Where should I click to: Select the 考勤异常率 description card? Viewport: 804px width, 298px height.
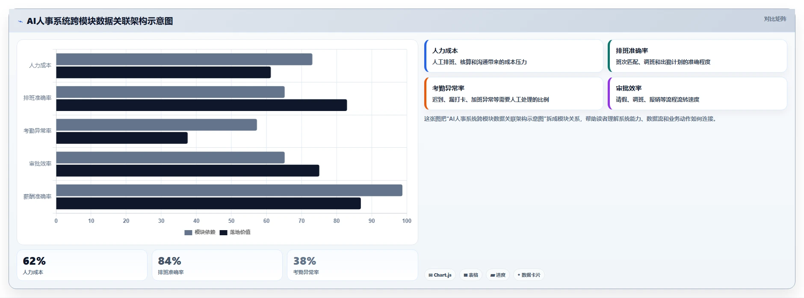click(x=514, y=93)
